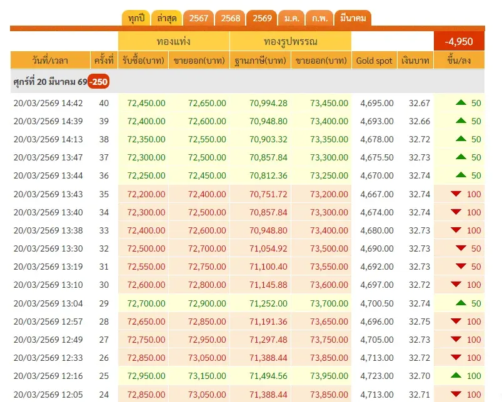The height and width of the screenshot is (402, 502).
Task: Click red down arrow in 12:57 row
Action: [x=457, y=321]
